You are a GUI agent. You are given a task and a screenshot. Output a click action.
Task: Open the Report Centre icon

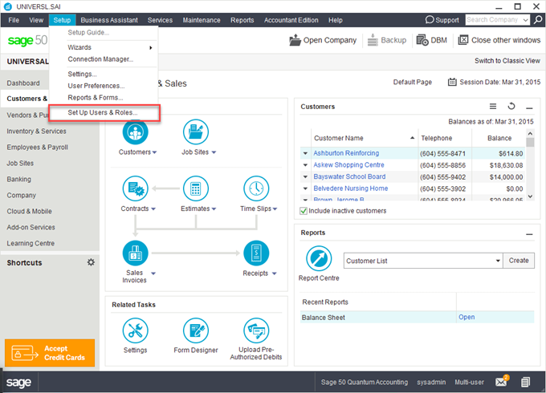click(319, 258)
